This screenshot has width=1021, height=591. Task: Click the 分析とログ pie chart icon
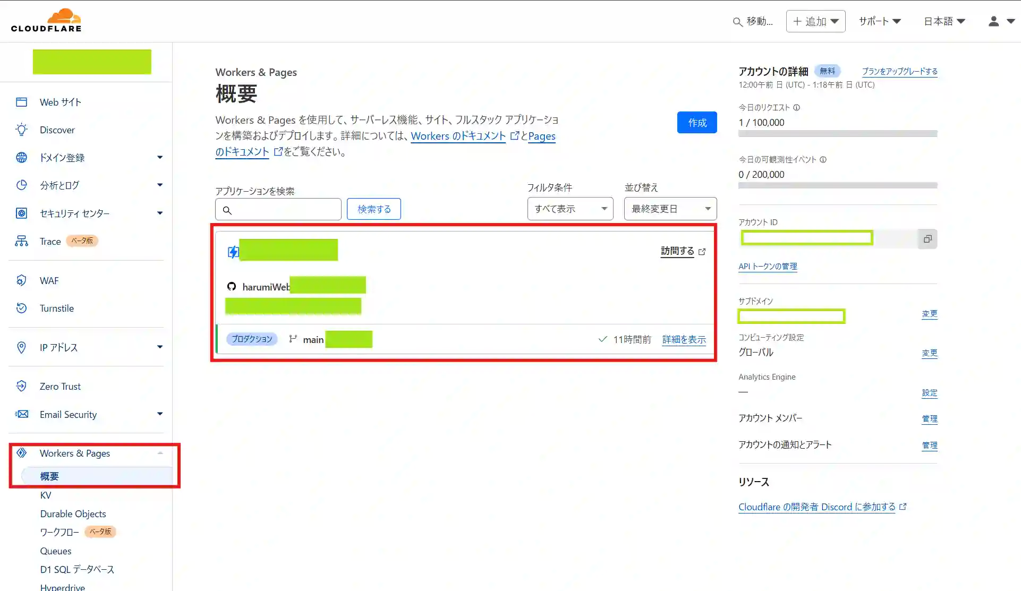coord(21,185)
